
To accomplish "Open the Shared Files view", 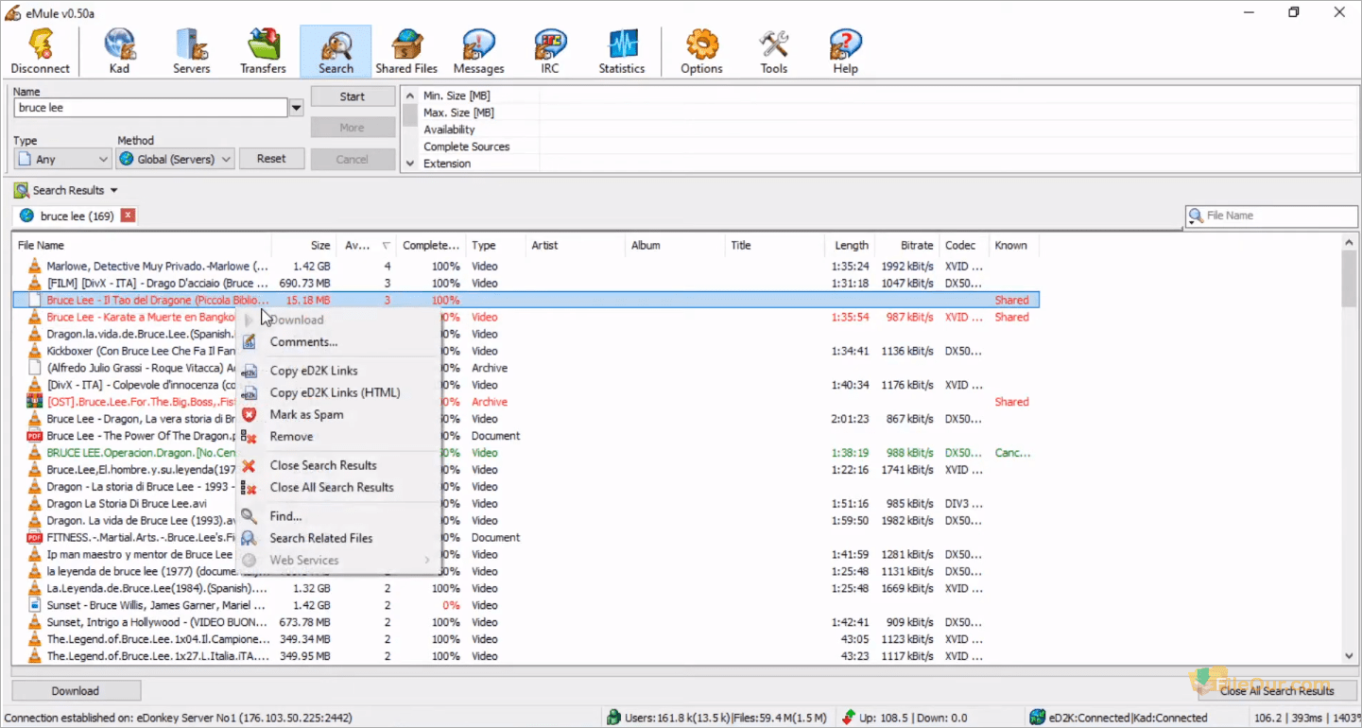I will tap(406, 51).
